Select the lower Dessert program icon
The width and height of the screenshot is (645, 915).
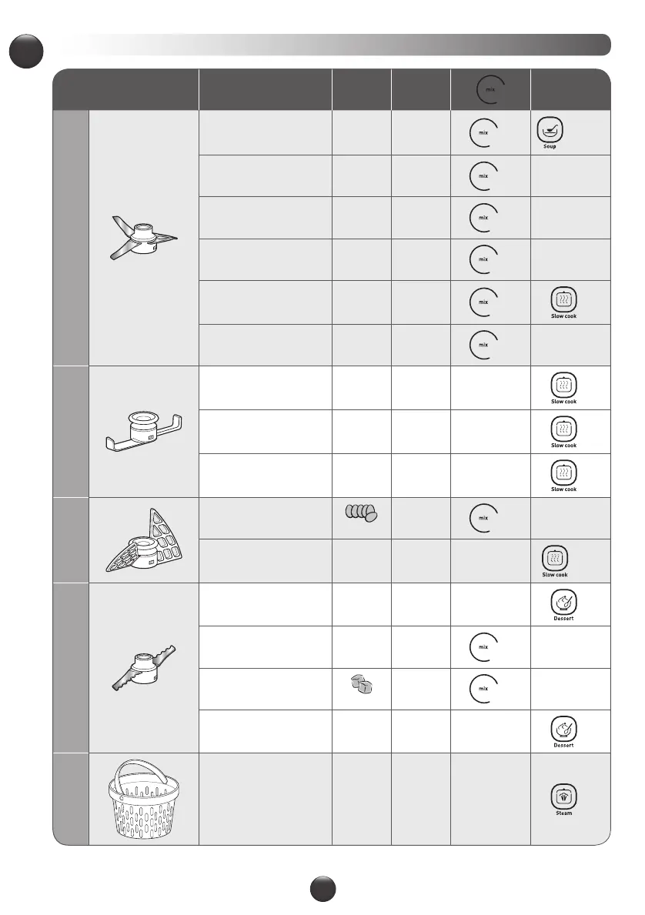[x=566, y=727]
